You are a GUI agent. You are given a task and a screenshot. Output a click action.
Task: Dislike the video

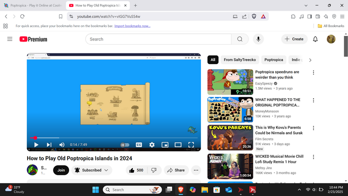154,170
